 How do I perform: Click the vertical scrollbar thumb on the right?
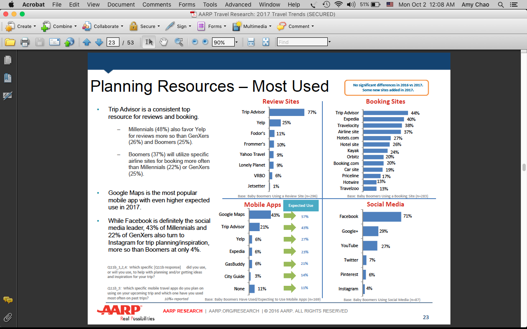point(524,167)
